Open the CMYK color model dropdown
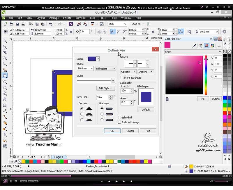233x190 pixels. [220, 52]
